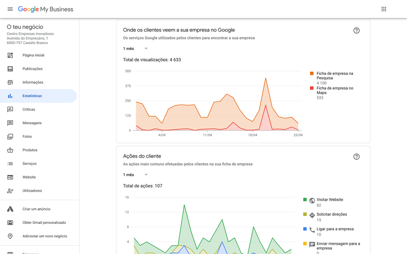Screen dimensions: 407x254
Task: Click the Gmail envelope icon
Action: coord(10,223)
